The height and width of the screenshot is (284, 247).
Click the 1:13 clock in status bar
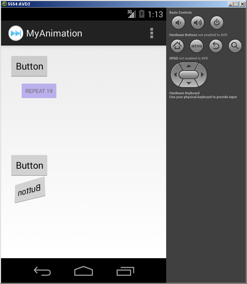(x=155, y=14)
